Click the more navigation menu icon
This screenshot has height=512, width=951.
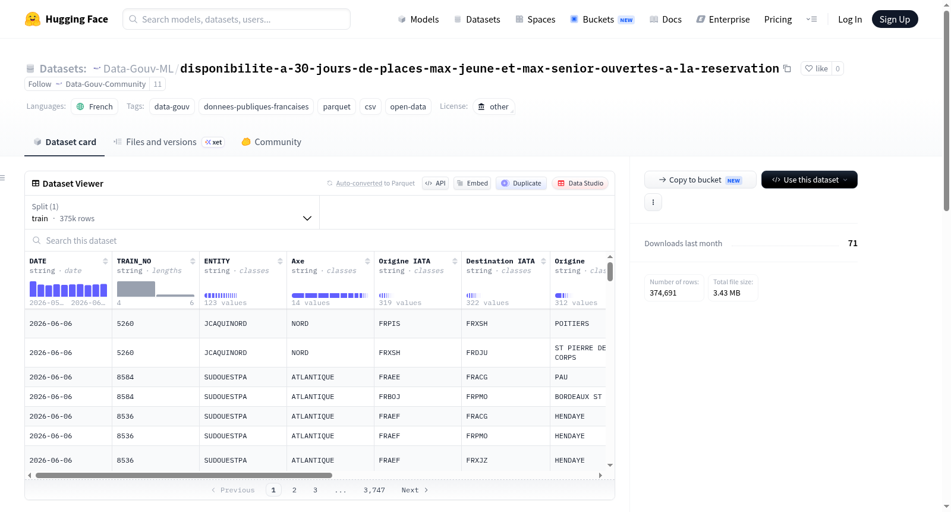pyautogui.click(x=811, y=19)
